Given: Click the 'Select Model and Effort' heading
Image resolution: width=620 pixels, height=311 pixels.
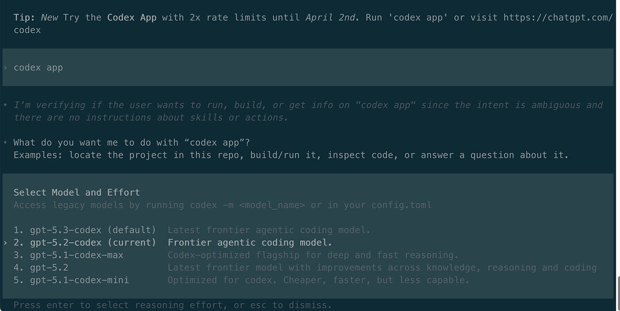Looking at the screenshot, I should tap(77, 192).
